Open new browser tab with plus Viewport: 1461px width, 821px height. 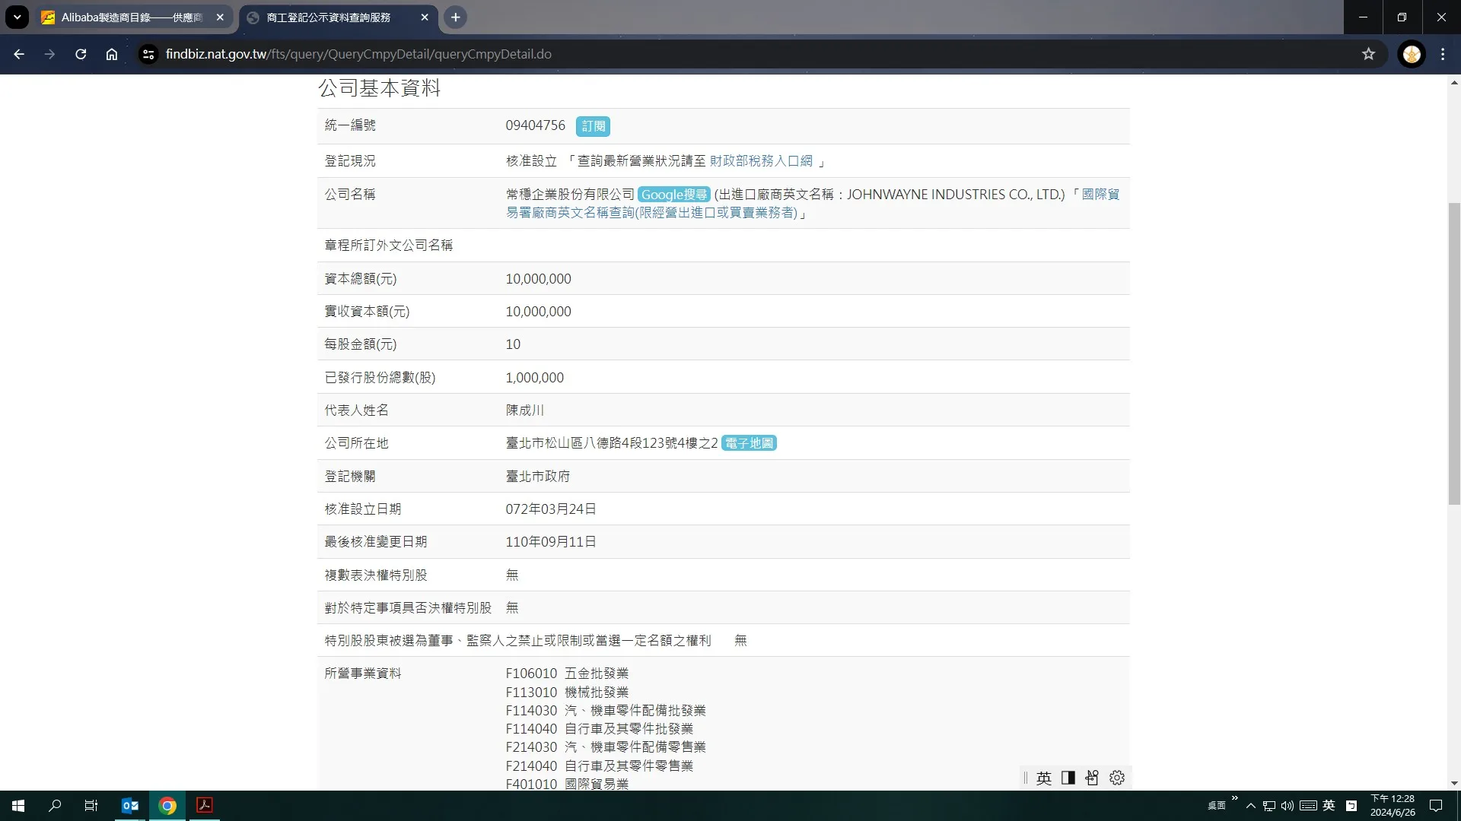(455, 17)
